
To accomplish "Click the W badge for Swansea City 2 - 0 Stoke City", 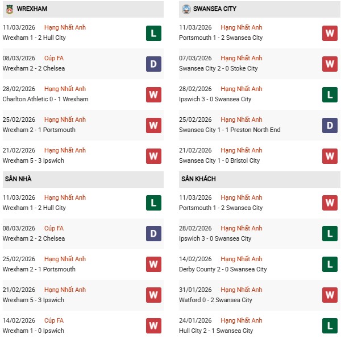I will point(330,64).
